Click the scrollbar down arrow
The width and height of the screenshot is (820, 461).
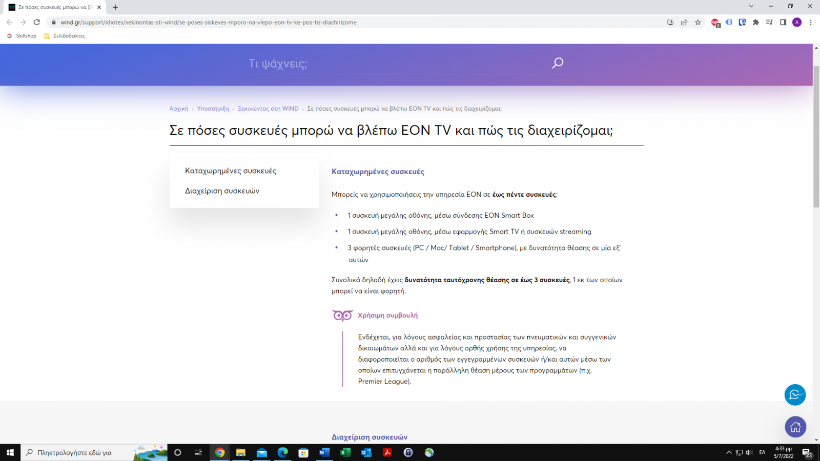click(816, 440)
